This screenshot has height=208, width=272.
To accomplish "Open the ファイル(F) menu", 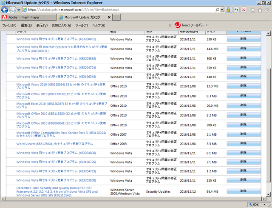I will point(9,26).
